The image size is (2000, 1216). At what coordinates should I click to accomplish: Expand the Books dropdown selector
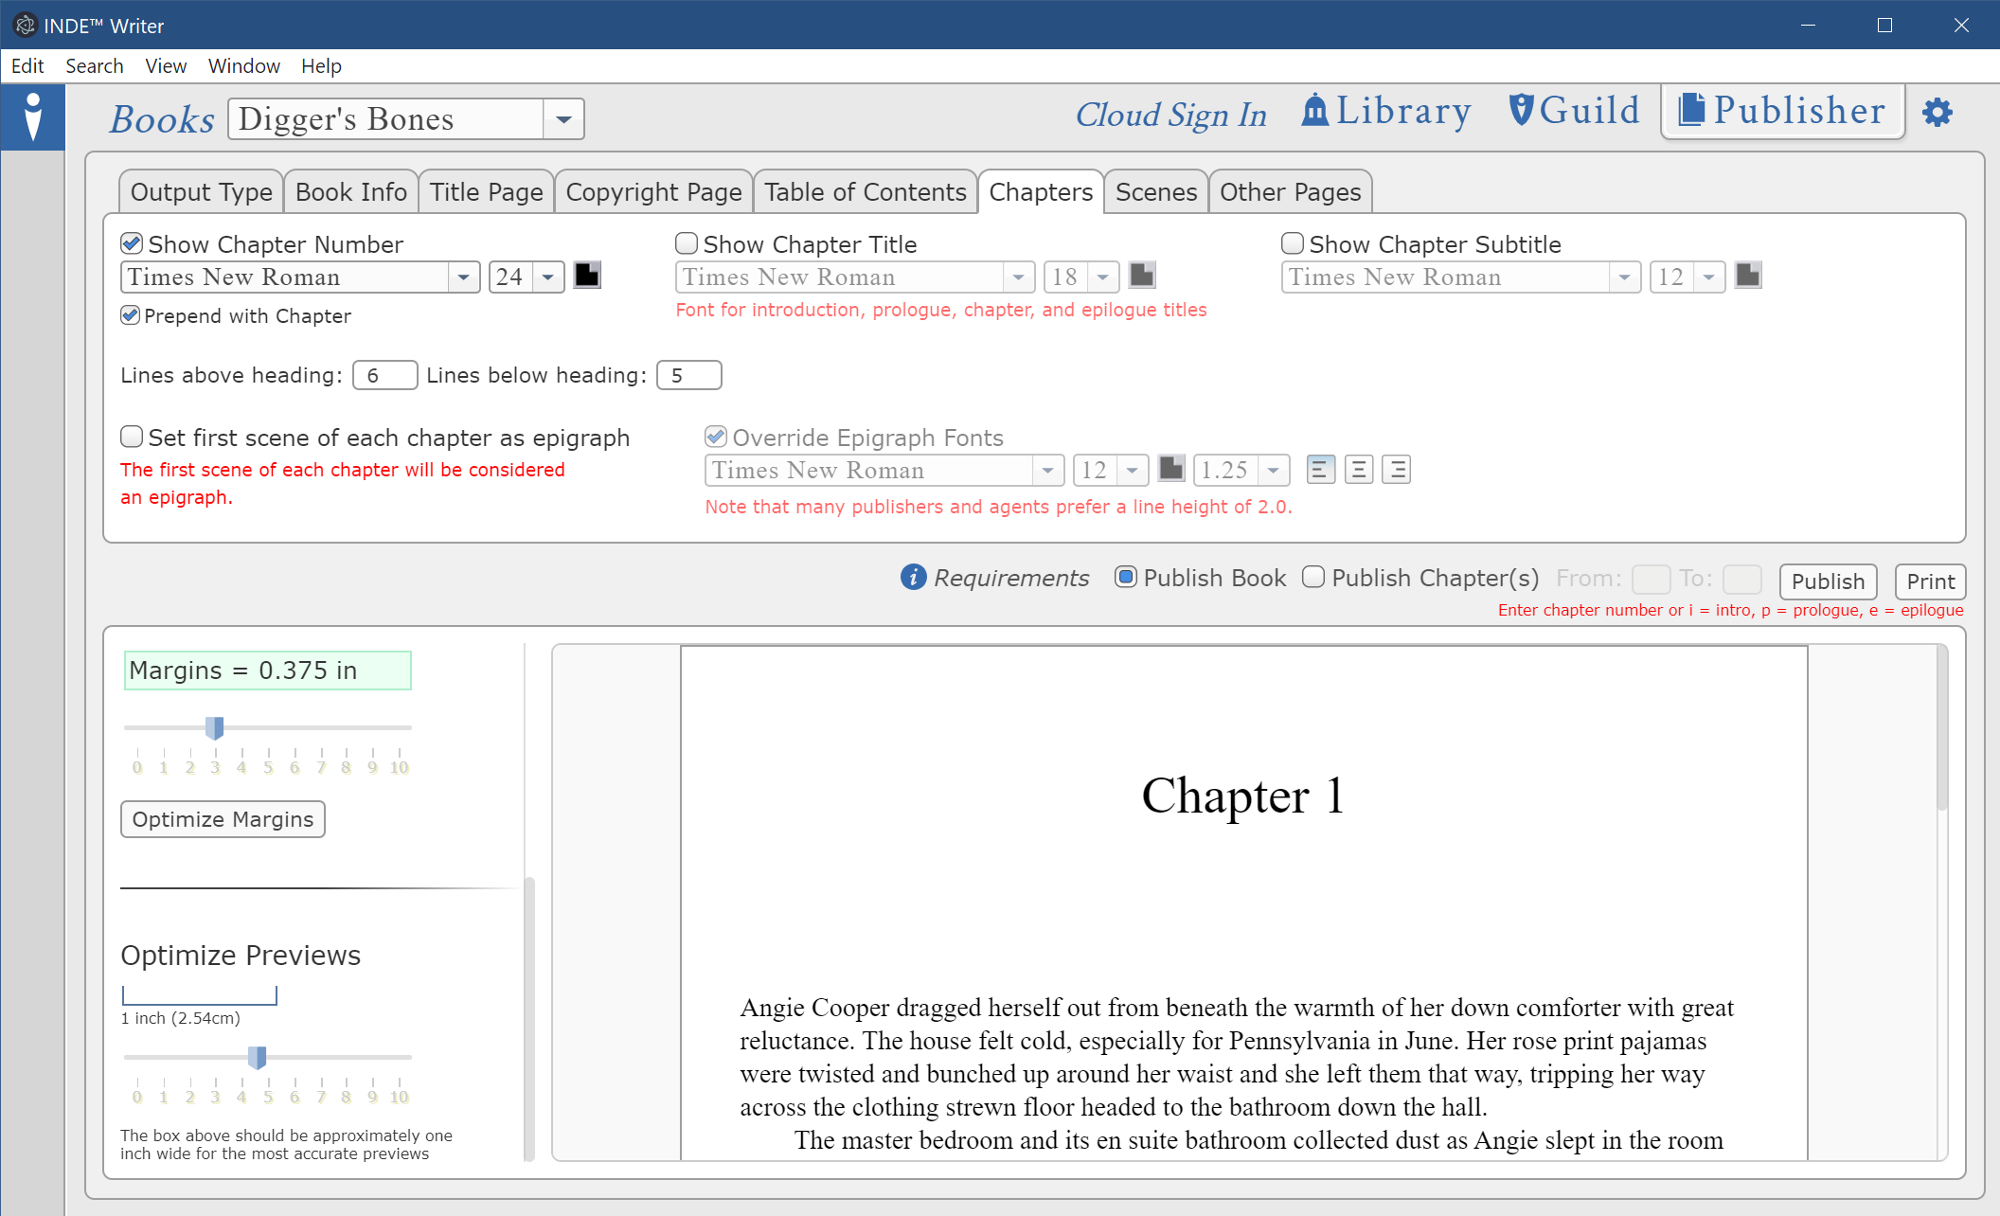click(x=563, y=119)
